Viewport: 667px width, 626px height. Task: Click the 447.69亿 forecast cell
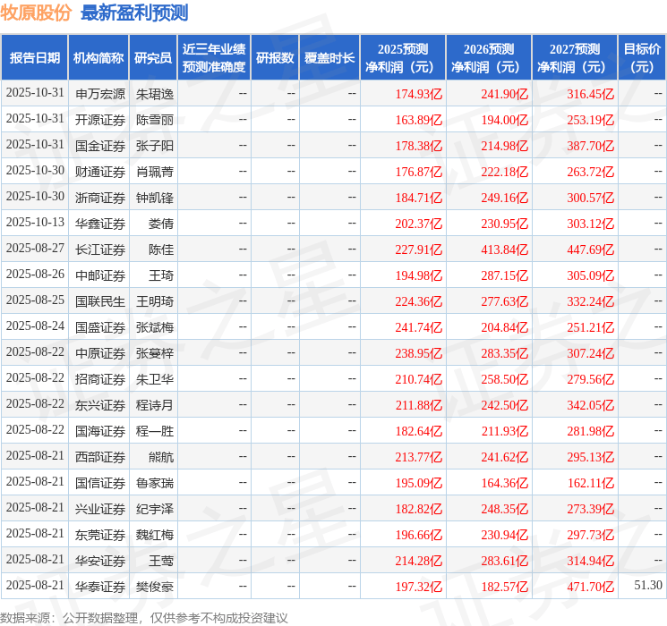pyautogui.click(x=590, y=250)
